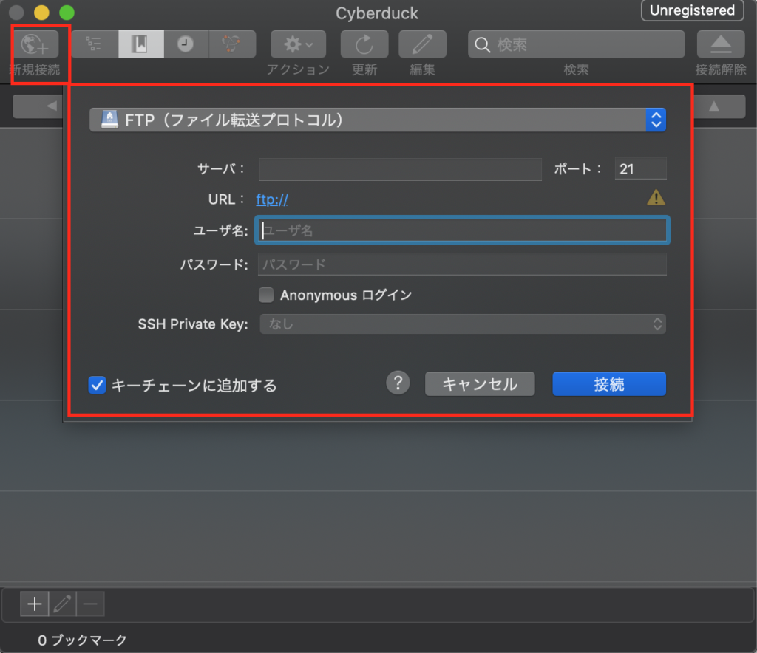Zoom the Cyberduck window with green button
Screen dimensions: 757x653
[67, 12]
